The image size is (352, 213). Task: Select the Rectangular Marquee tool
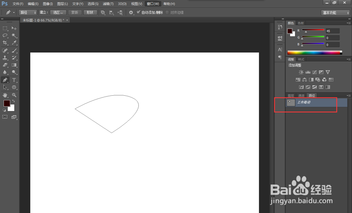[x=5, y=28]
